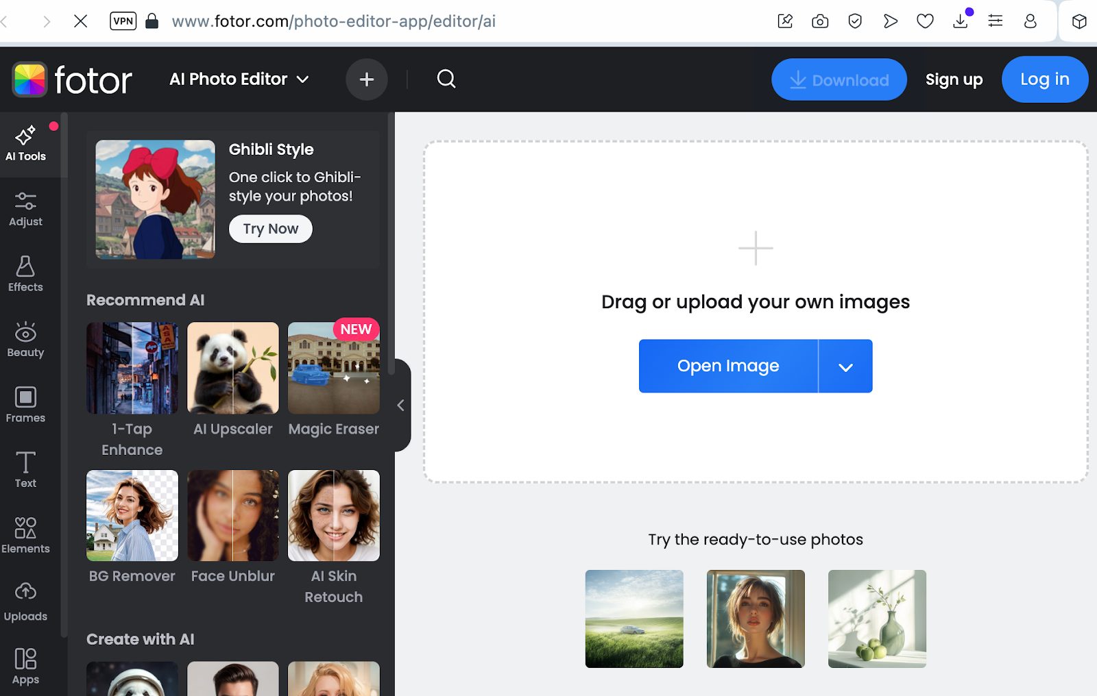Switch to the AI Tools tab

point(26,145)
